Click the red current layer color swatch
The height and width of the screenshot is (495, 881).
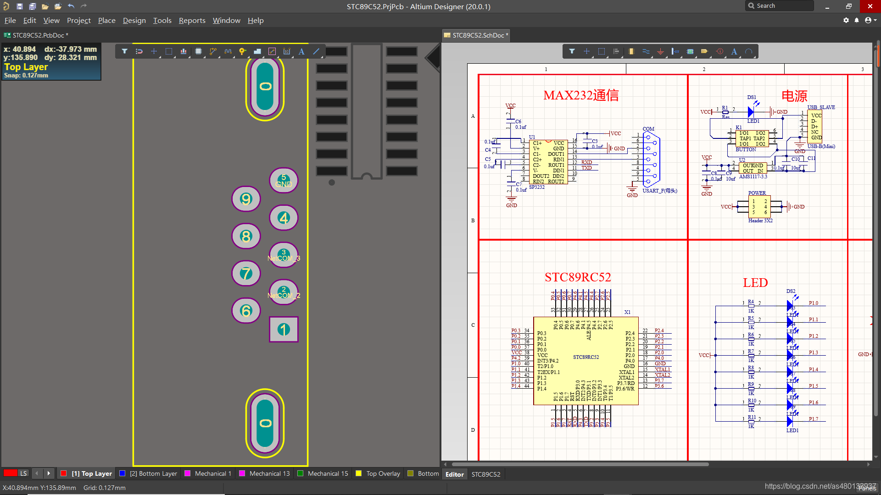click(10, 473)
